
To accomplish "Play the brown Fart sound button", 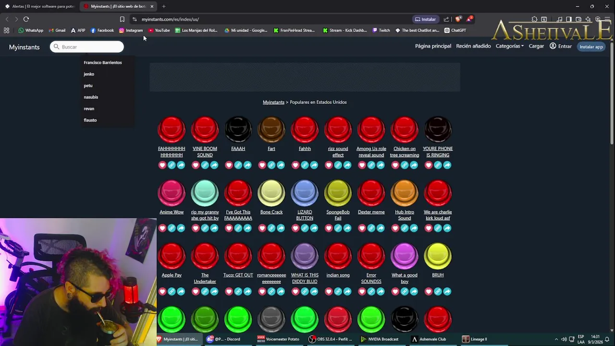I will click(271, 129).
